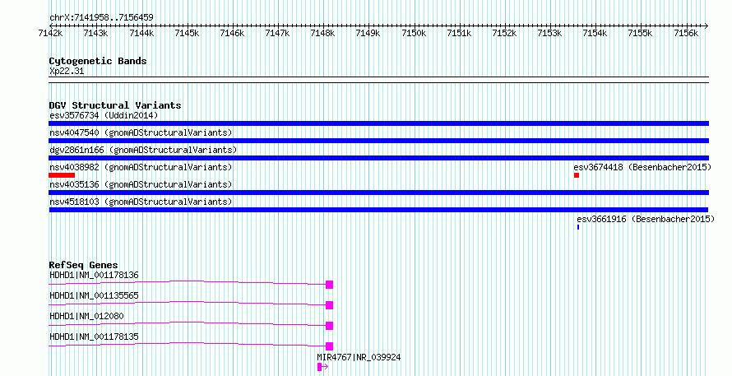Click the MIR4767 gene arrow glyph

coord(322,367)
